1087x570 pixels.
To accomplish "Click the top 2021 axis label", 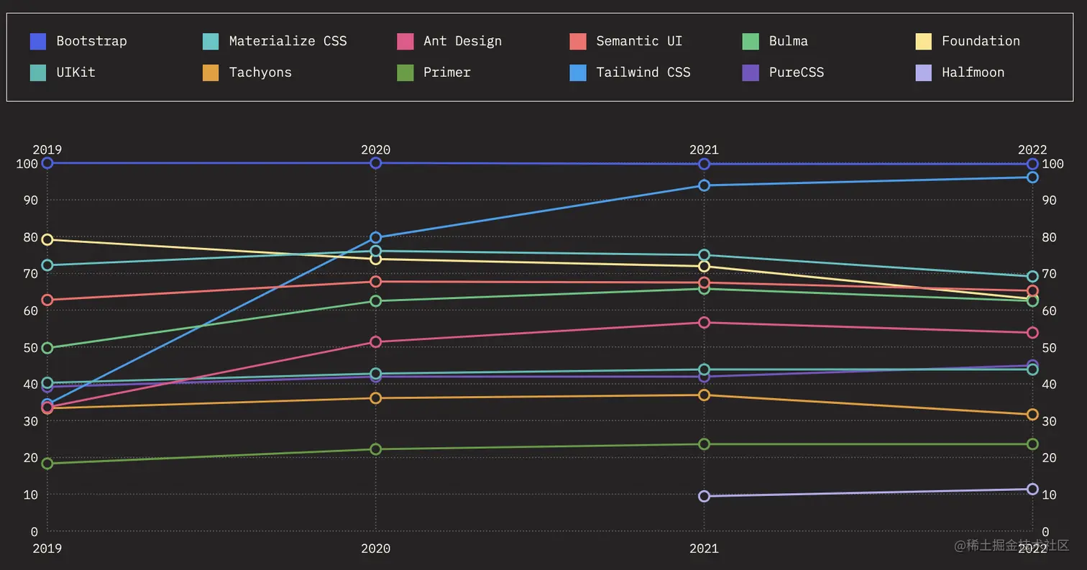I will coord(704,150).
